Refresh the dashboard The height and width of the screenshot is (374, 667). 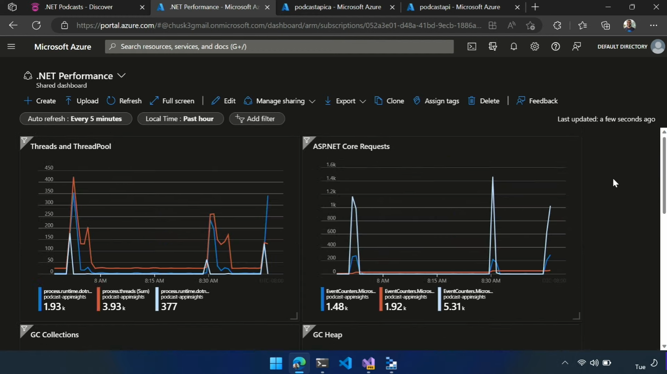click(x=124, y=101)
